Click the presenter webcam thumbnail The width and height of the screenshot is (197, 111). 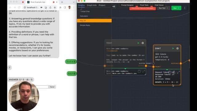24,96
